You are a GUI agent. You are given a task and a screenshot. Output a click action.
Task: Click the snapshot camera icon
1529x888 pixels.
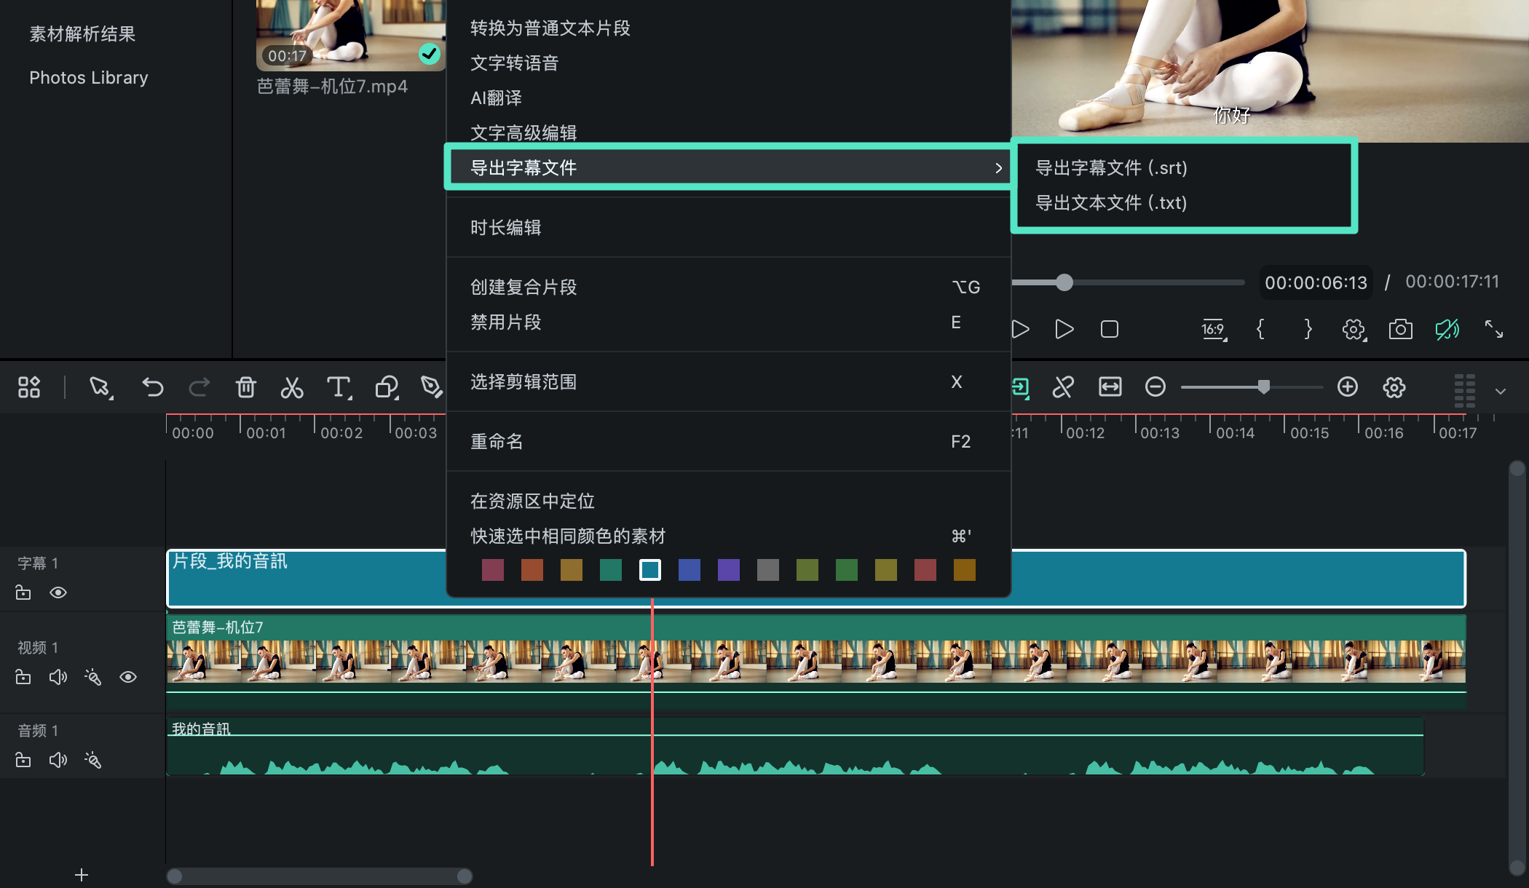click(x=1400, y=329)
